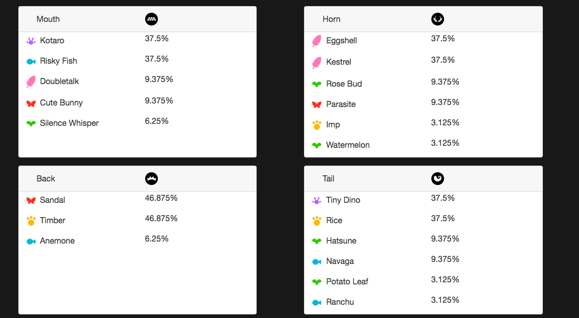Select the Doubletalk mouth part

60,82
